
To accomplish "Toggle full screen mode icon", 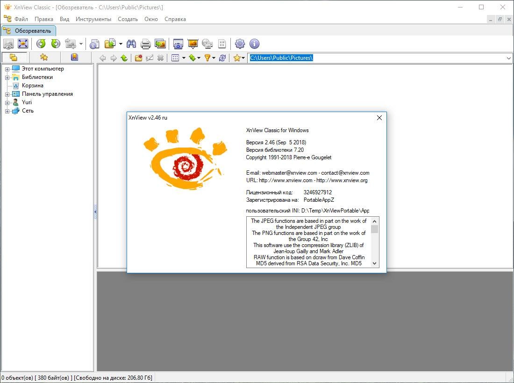I will tap(23, 43).
